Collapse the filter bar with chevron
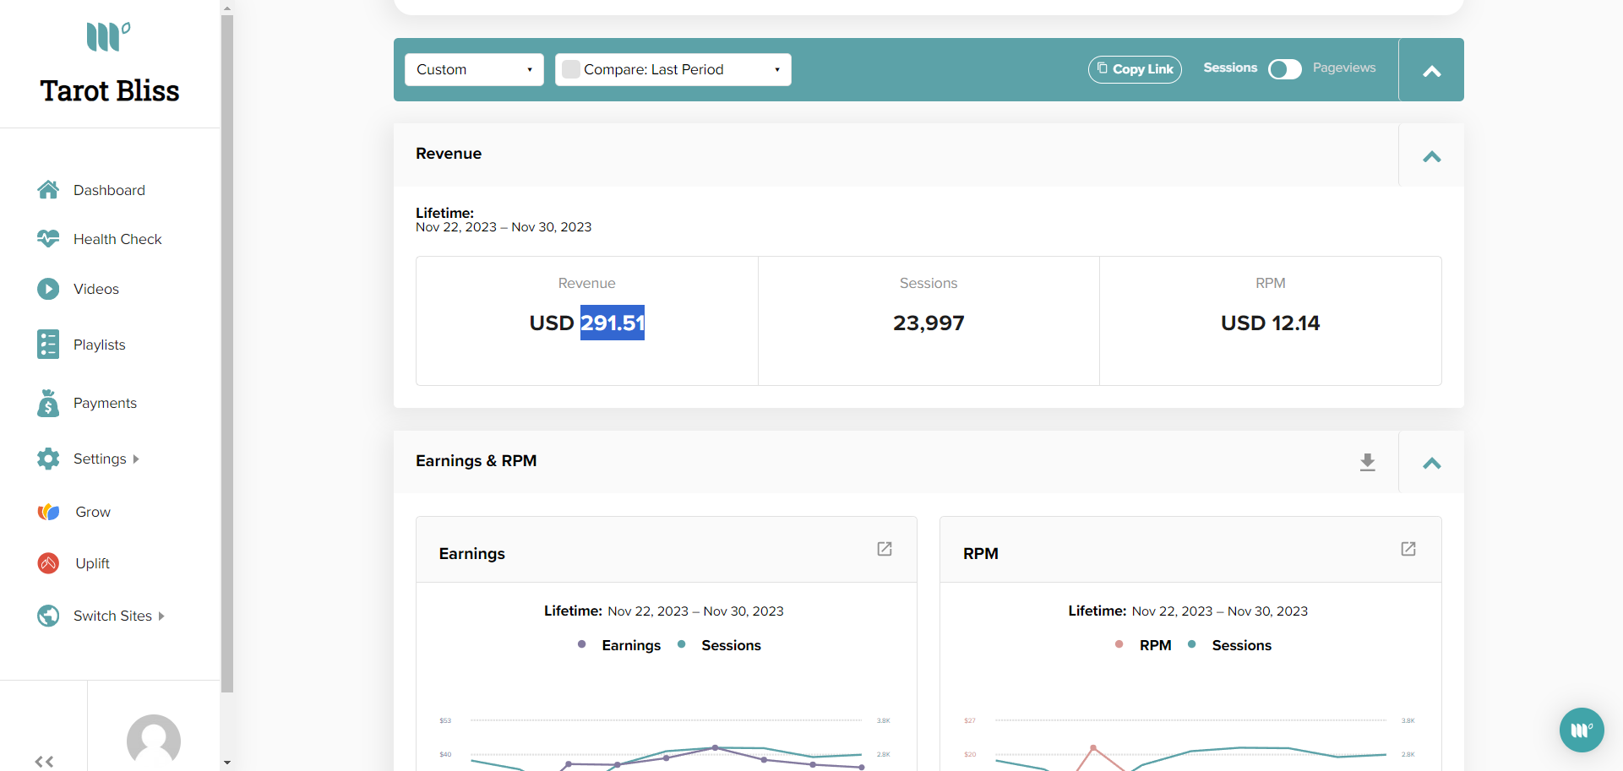The width and height of the screenshot is (1623, 771). click(1431, 71)
